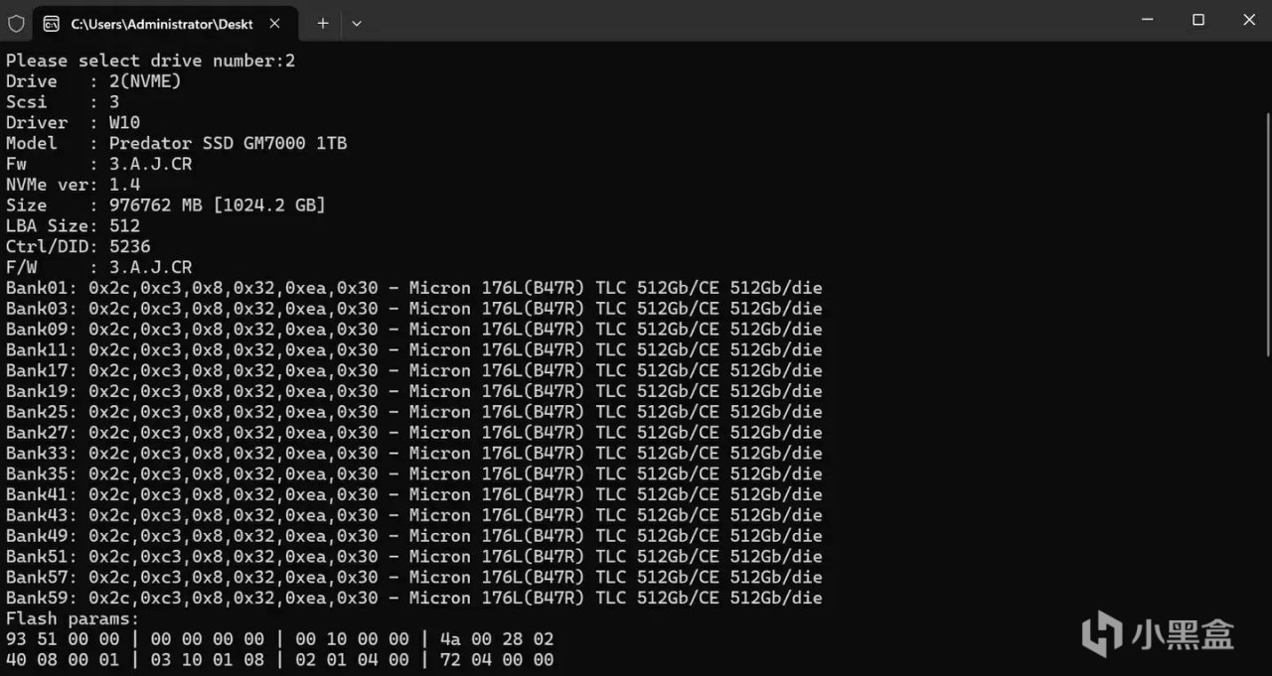The image size is (1272, 676).
Task: Click the Bank43 flash line
Action: point(413,515)
